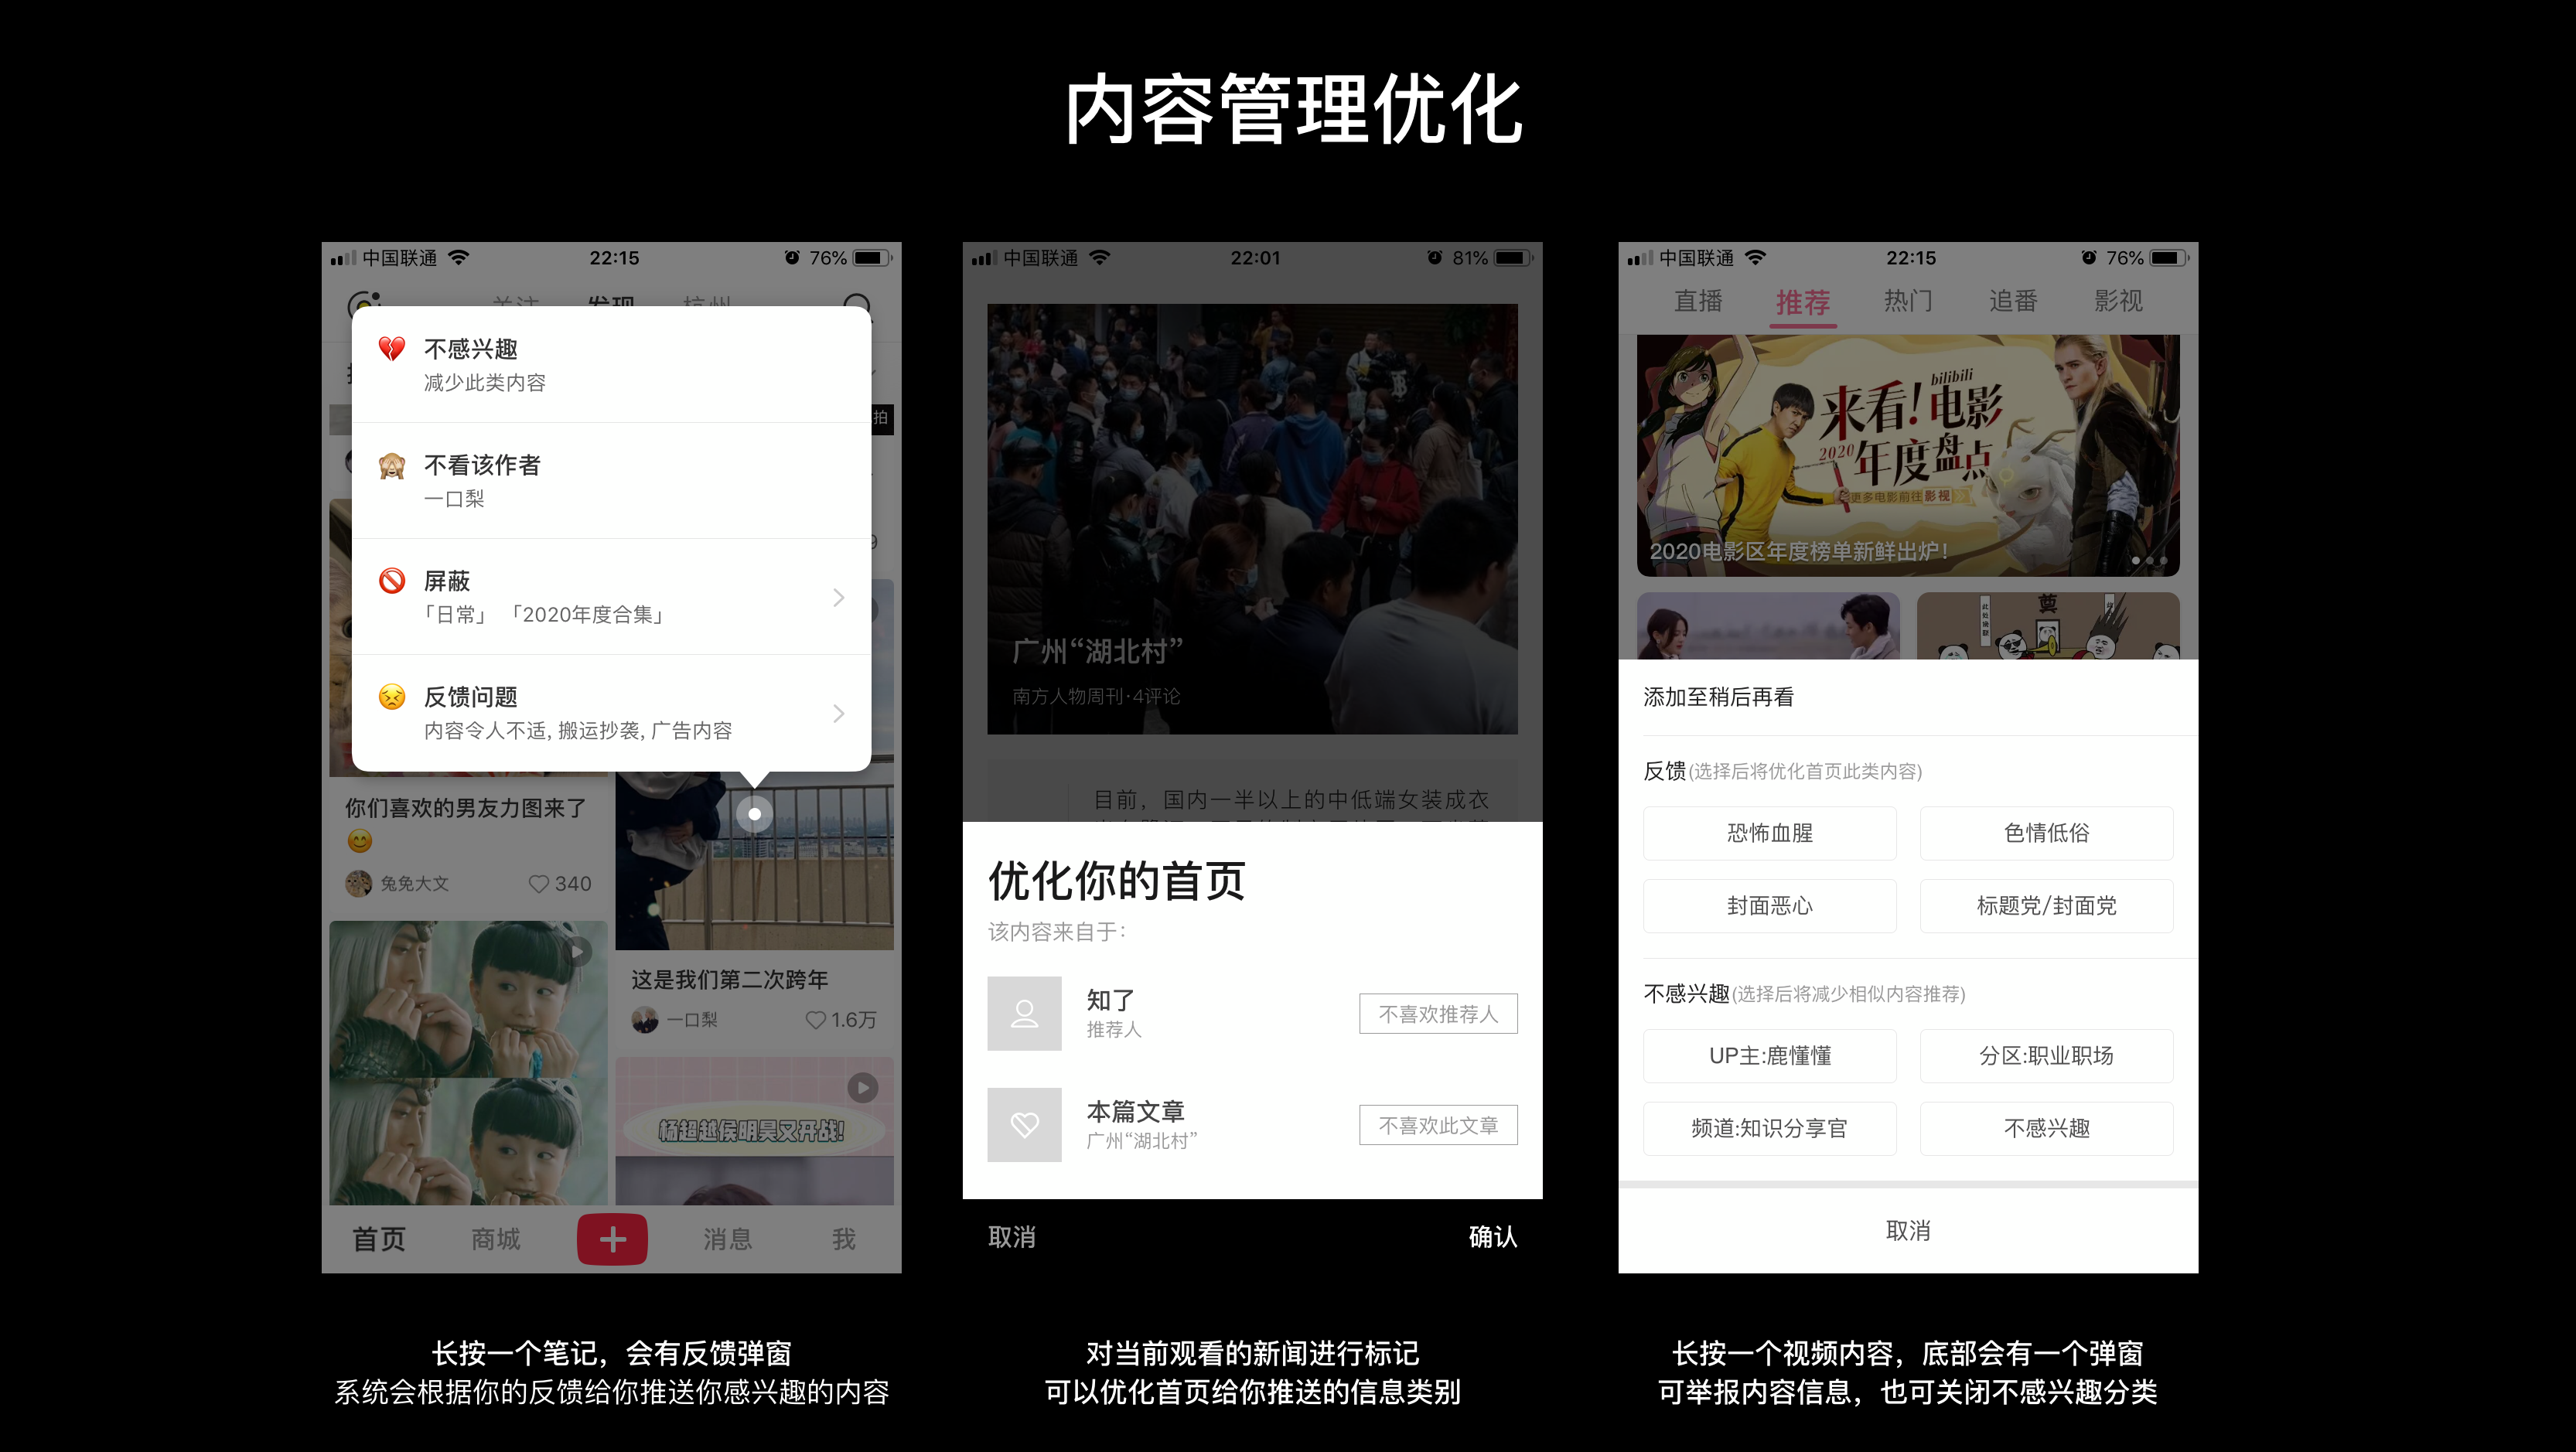Viewport: 2576px width, 1452px height.
Task: Expand the 屏蔽 row chevron
Action: point(838,598)
